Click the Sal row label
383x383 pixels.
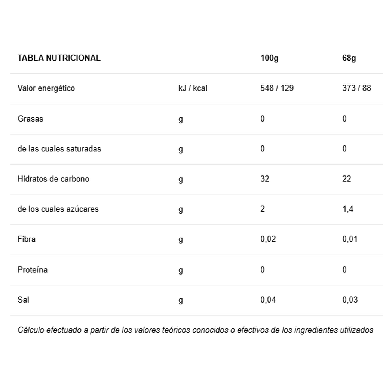(x=23, y=300)
